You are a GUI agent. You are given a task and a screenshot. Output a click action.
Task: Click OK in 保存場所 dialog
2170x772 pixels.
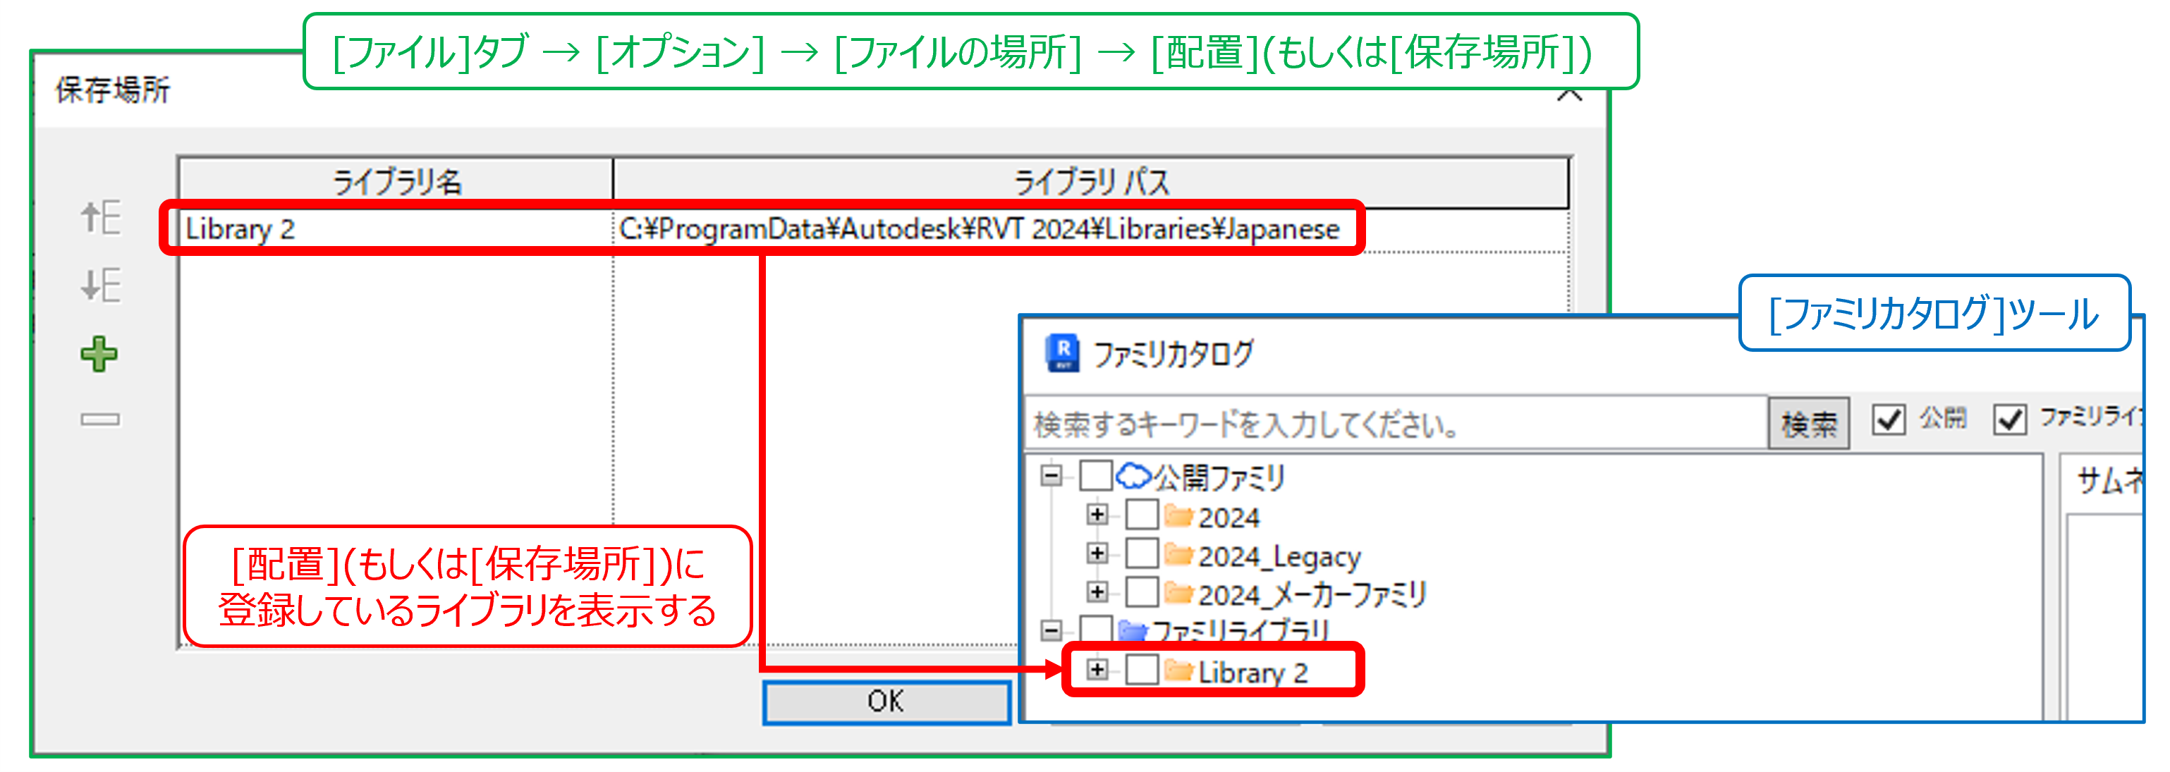click(886, 701)
